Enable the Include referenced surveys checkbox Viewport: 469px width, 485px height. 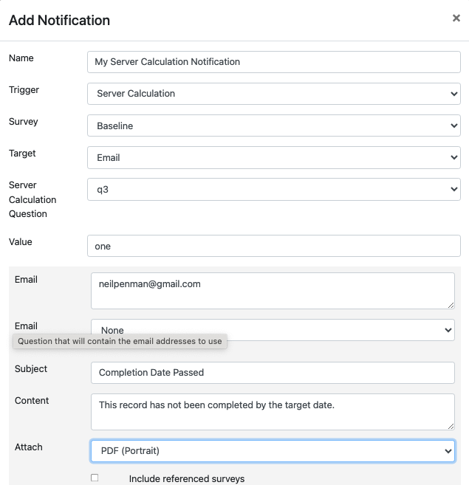(x=95, y=478)
